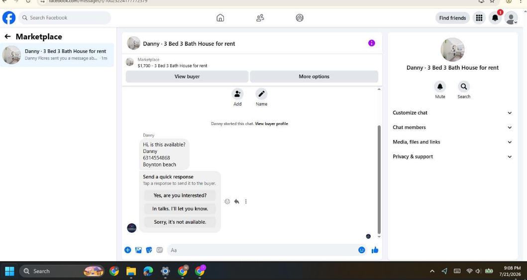Image resolution: width=527 pixels, height=280 pixels.
Task: Click phone number 6314554868 in message
Action: 156,158
